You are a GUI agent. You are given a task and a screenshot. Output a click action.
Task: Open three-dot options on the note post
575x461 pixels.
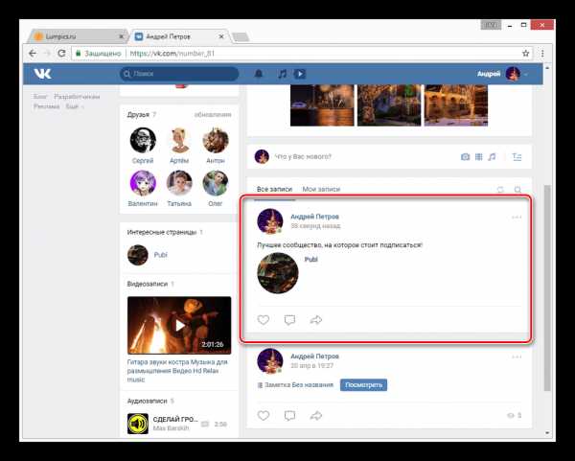[517, 357]
